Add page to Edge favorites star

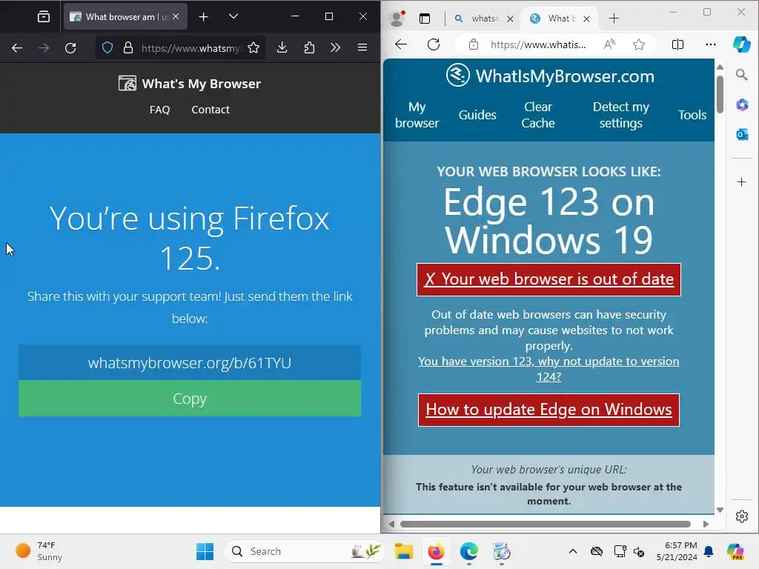[x=639, y=44]
